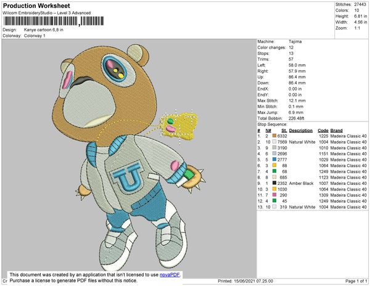The height and width of the screenshot is (286, 370).
Task: Select the brown swatch in stop 1
Action: pos(274,136)
